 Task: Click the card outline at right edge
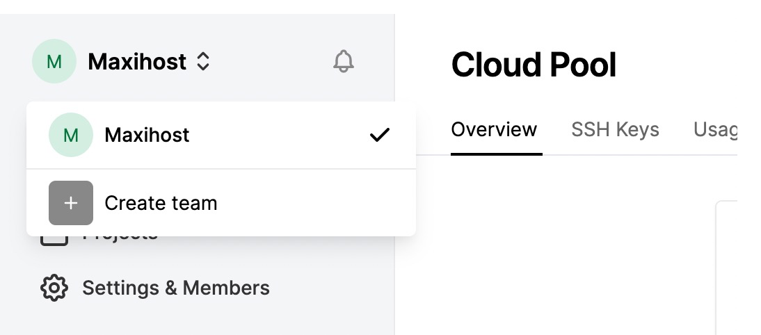tap(726, 267)
